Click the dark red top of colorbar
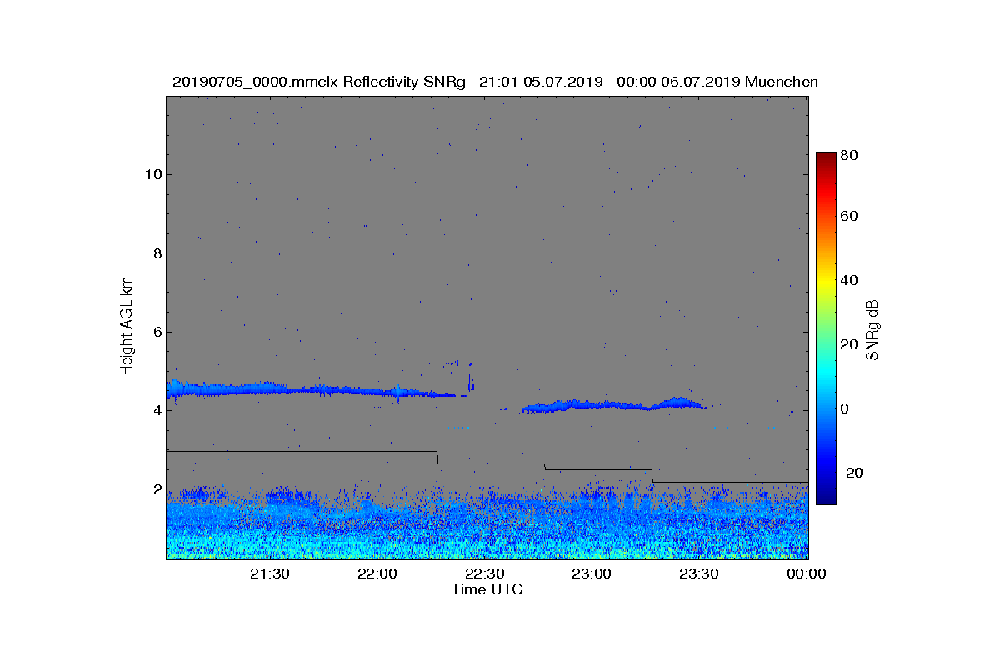The image size is (1000, 667). (825, 157)
